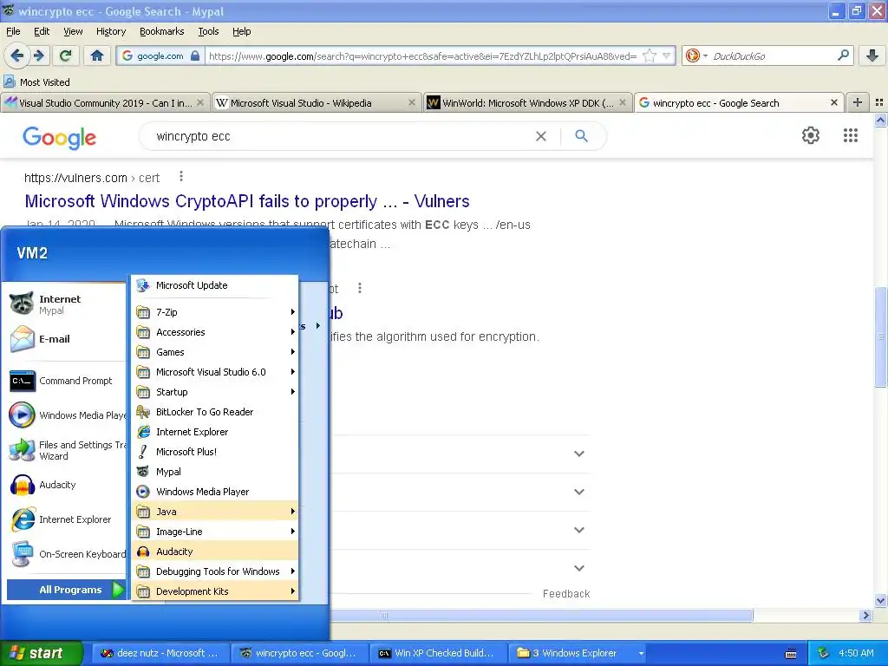Open the Edit menu
This screenshot has width=888, height=666.
pyautogui.click(x=42, y=31)
